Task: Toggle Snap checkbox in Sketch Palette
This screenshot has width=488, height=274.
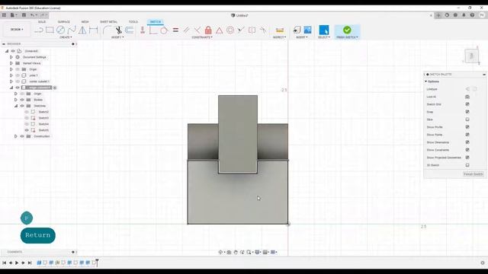Action: click(467, 112)
